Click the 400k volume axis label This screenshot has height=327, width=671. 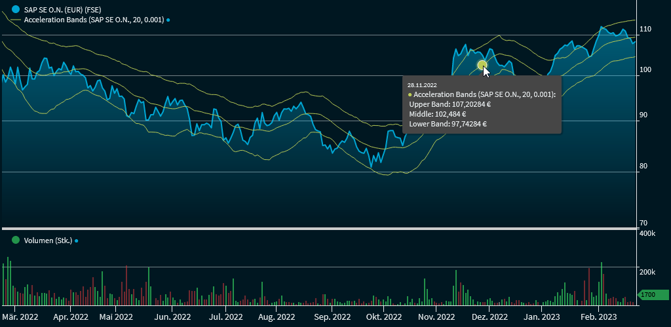coord(647,234)
